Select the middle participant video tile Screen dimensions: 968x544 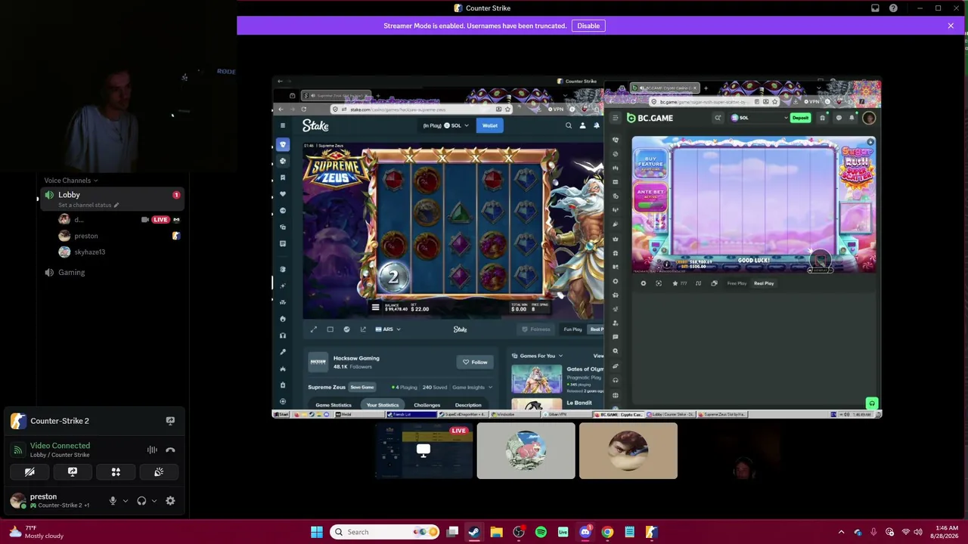(526, 451)
